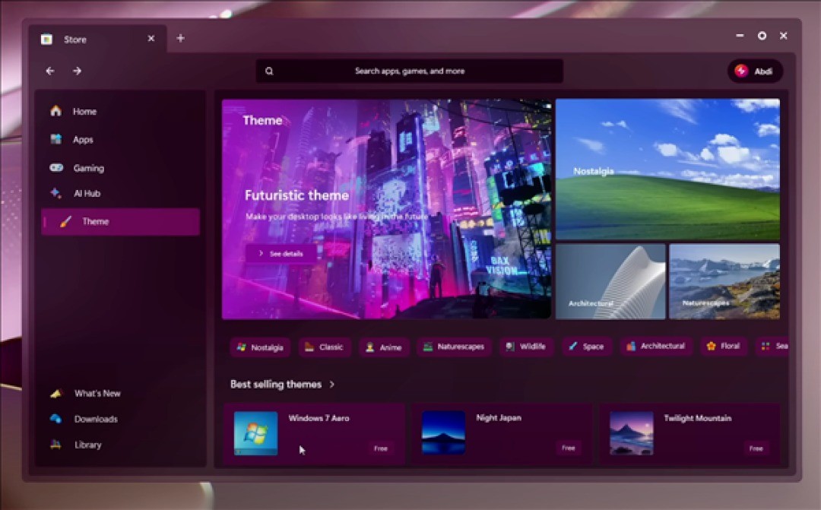Open the Abdi account profile menu
The image size is (821, 510).
(x=755, y=71)
